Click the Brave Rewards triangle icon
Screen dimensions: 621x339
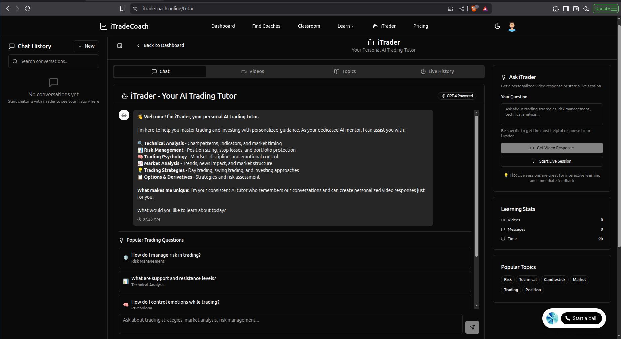click(485, 9)
